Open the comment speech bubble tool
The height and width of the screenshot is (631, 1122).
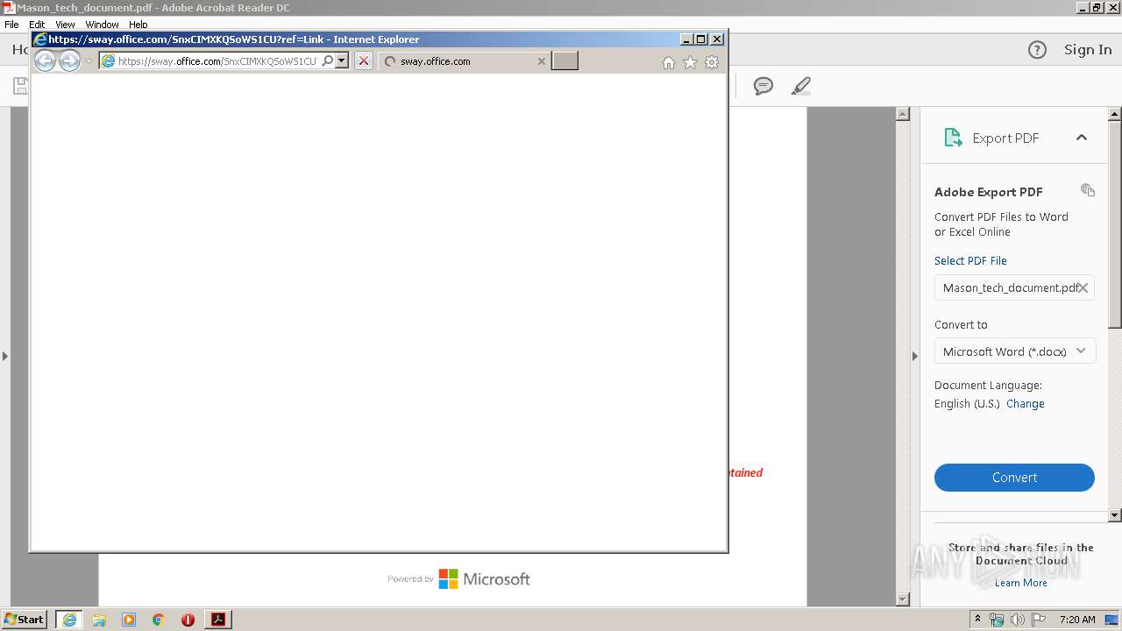click(x=763, y=86)
